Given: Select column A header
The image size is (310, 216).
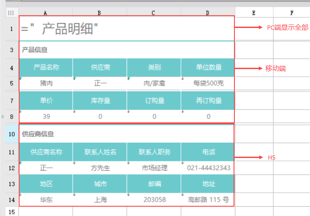Looking at the screenshot, I should point(45,13).
